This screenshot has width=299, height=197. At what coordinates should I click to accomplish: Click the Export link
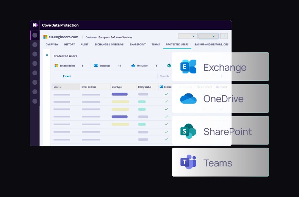click(67, 76)
